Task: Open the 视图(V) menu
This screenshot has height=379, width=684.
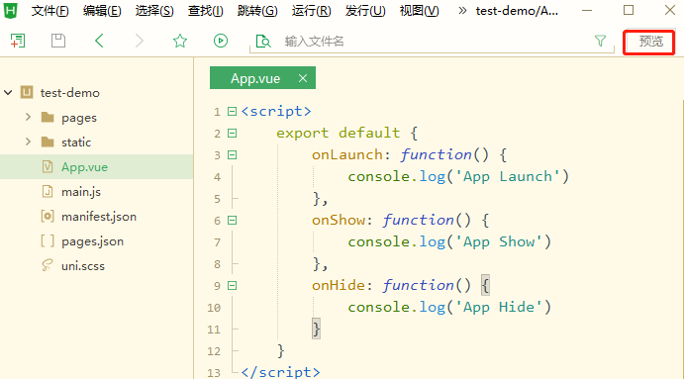Action: 420,11
